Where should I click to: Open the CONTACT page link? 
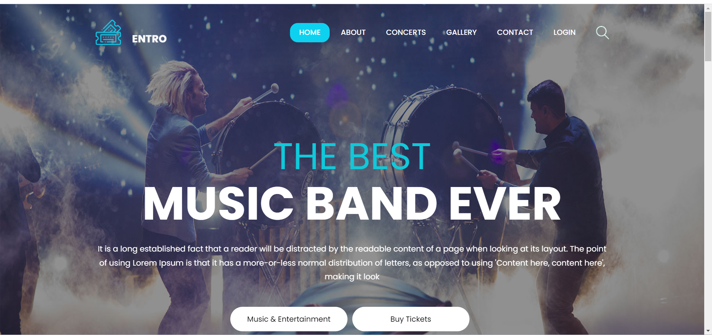click(515, 33)
